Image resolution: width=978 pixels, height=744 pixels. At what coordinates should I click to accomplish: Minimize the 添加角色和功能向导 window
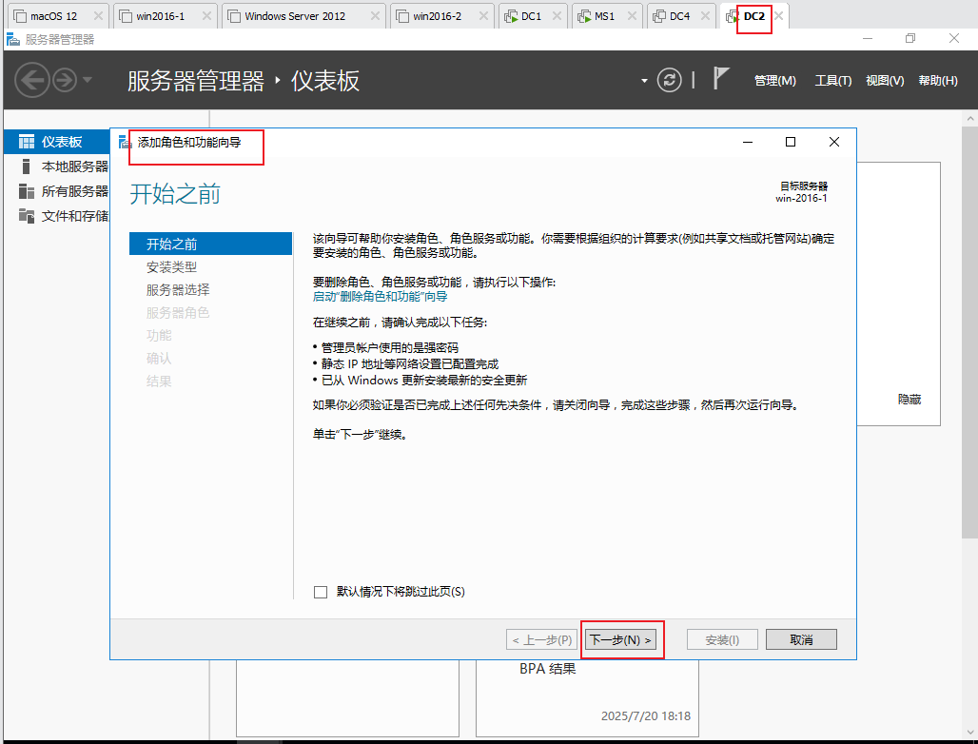coord(748,142)
